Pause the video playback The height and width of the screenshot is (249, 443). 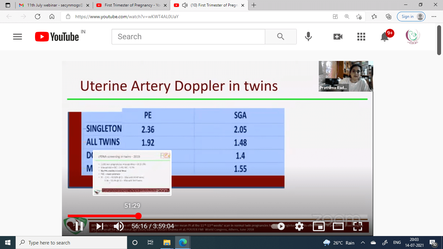point(79,226)
